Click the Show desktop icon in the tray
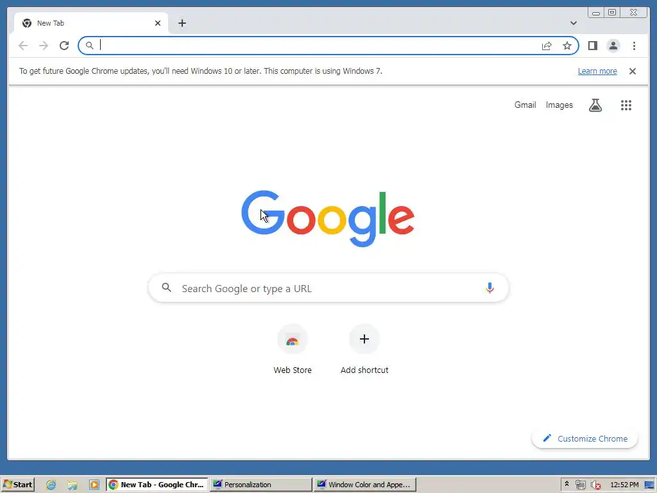Viewport: 657px width, 493px height. [x=649, y=485]
